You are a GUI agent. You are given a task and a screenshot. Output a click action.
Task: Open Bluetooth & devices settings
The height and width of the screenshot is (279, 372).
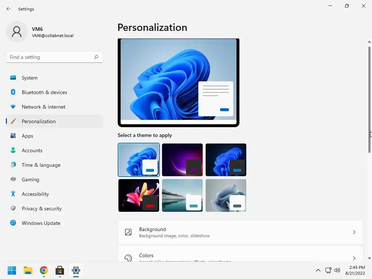[x=54, y=92]
